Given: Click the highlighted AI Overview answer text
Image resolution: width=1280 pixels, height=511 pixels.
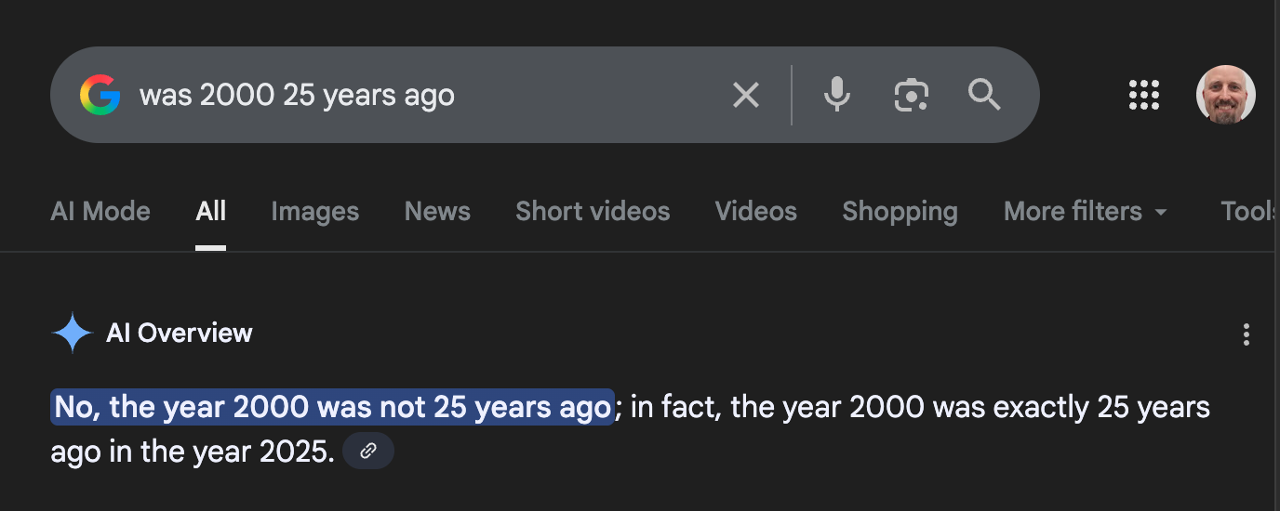Looking at the screenshot, I should click(333, 407).
